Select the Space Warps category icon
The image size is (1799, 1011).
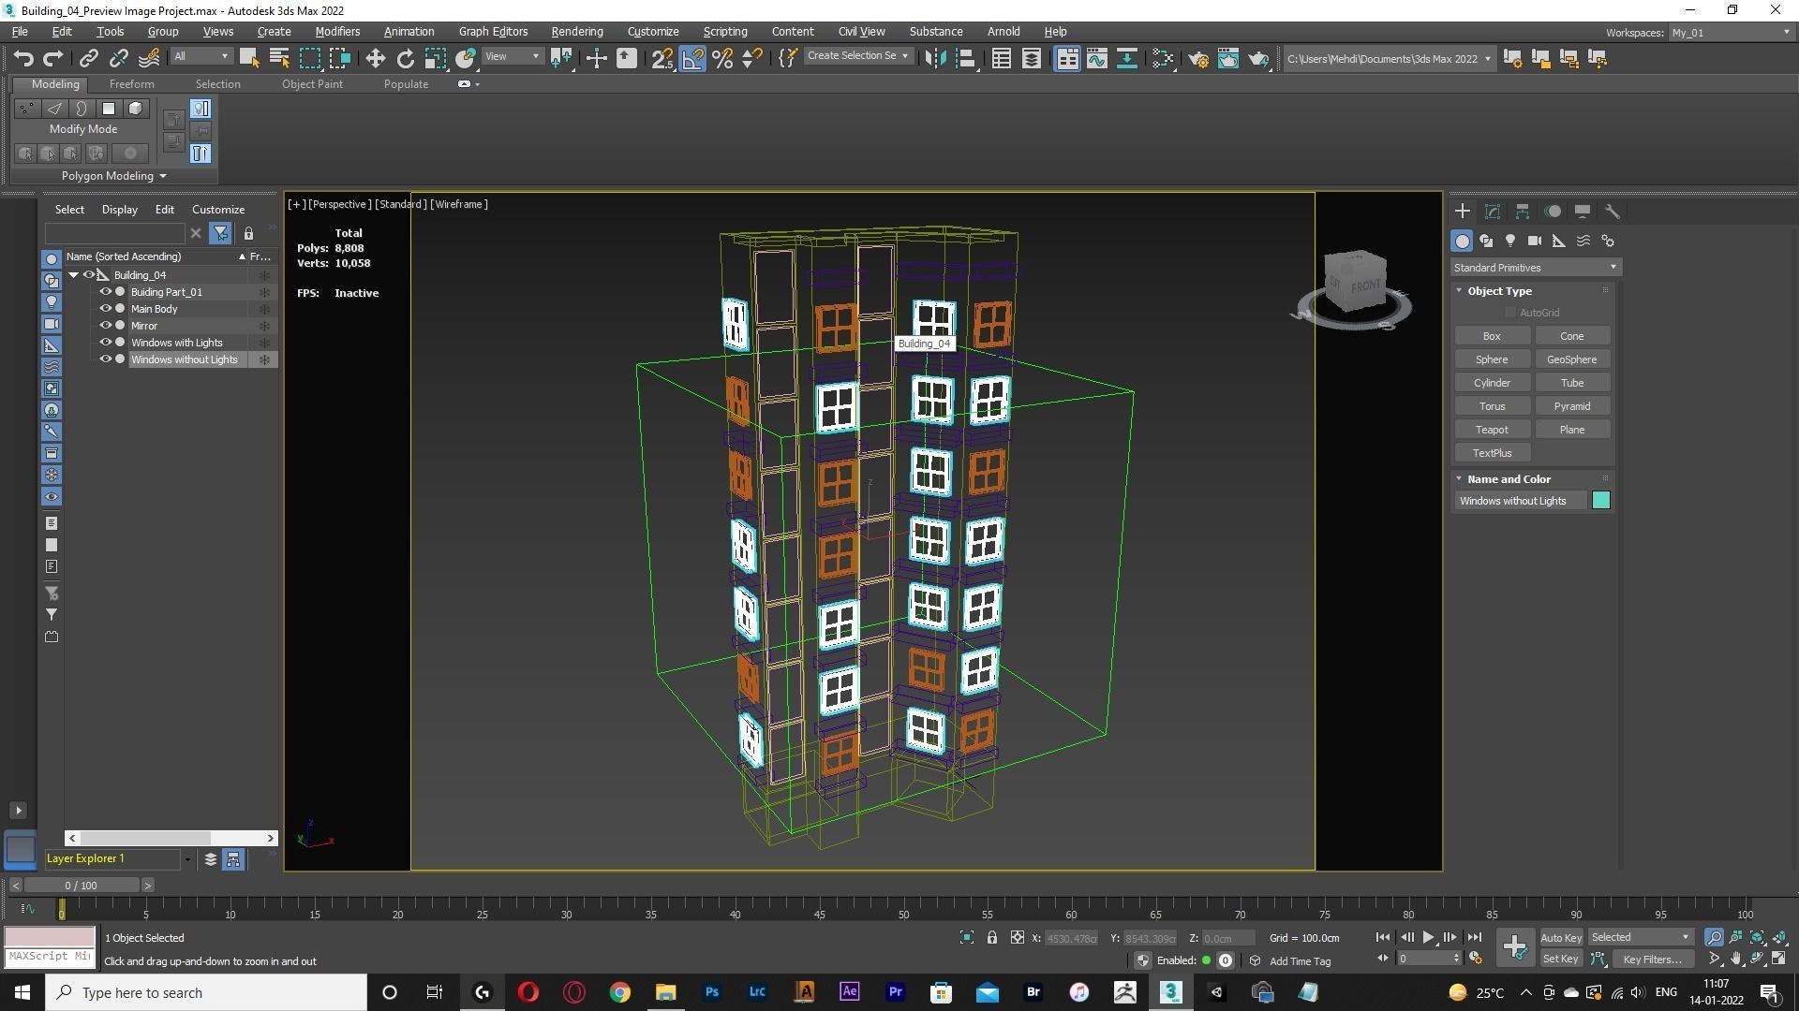(1583, 241)
